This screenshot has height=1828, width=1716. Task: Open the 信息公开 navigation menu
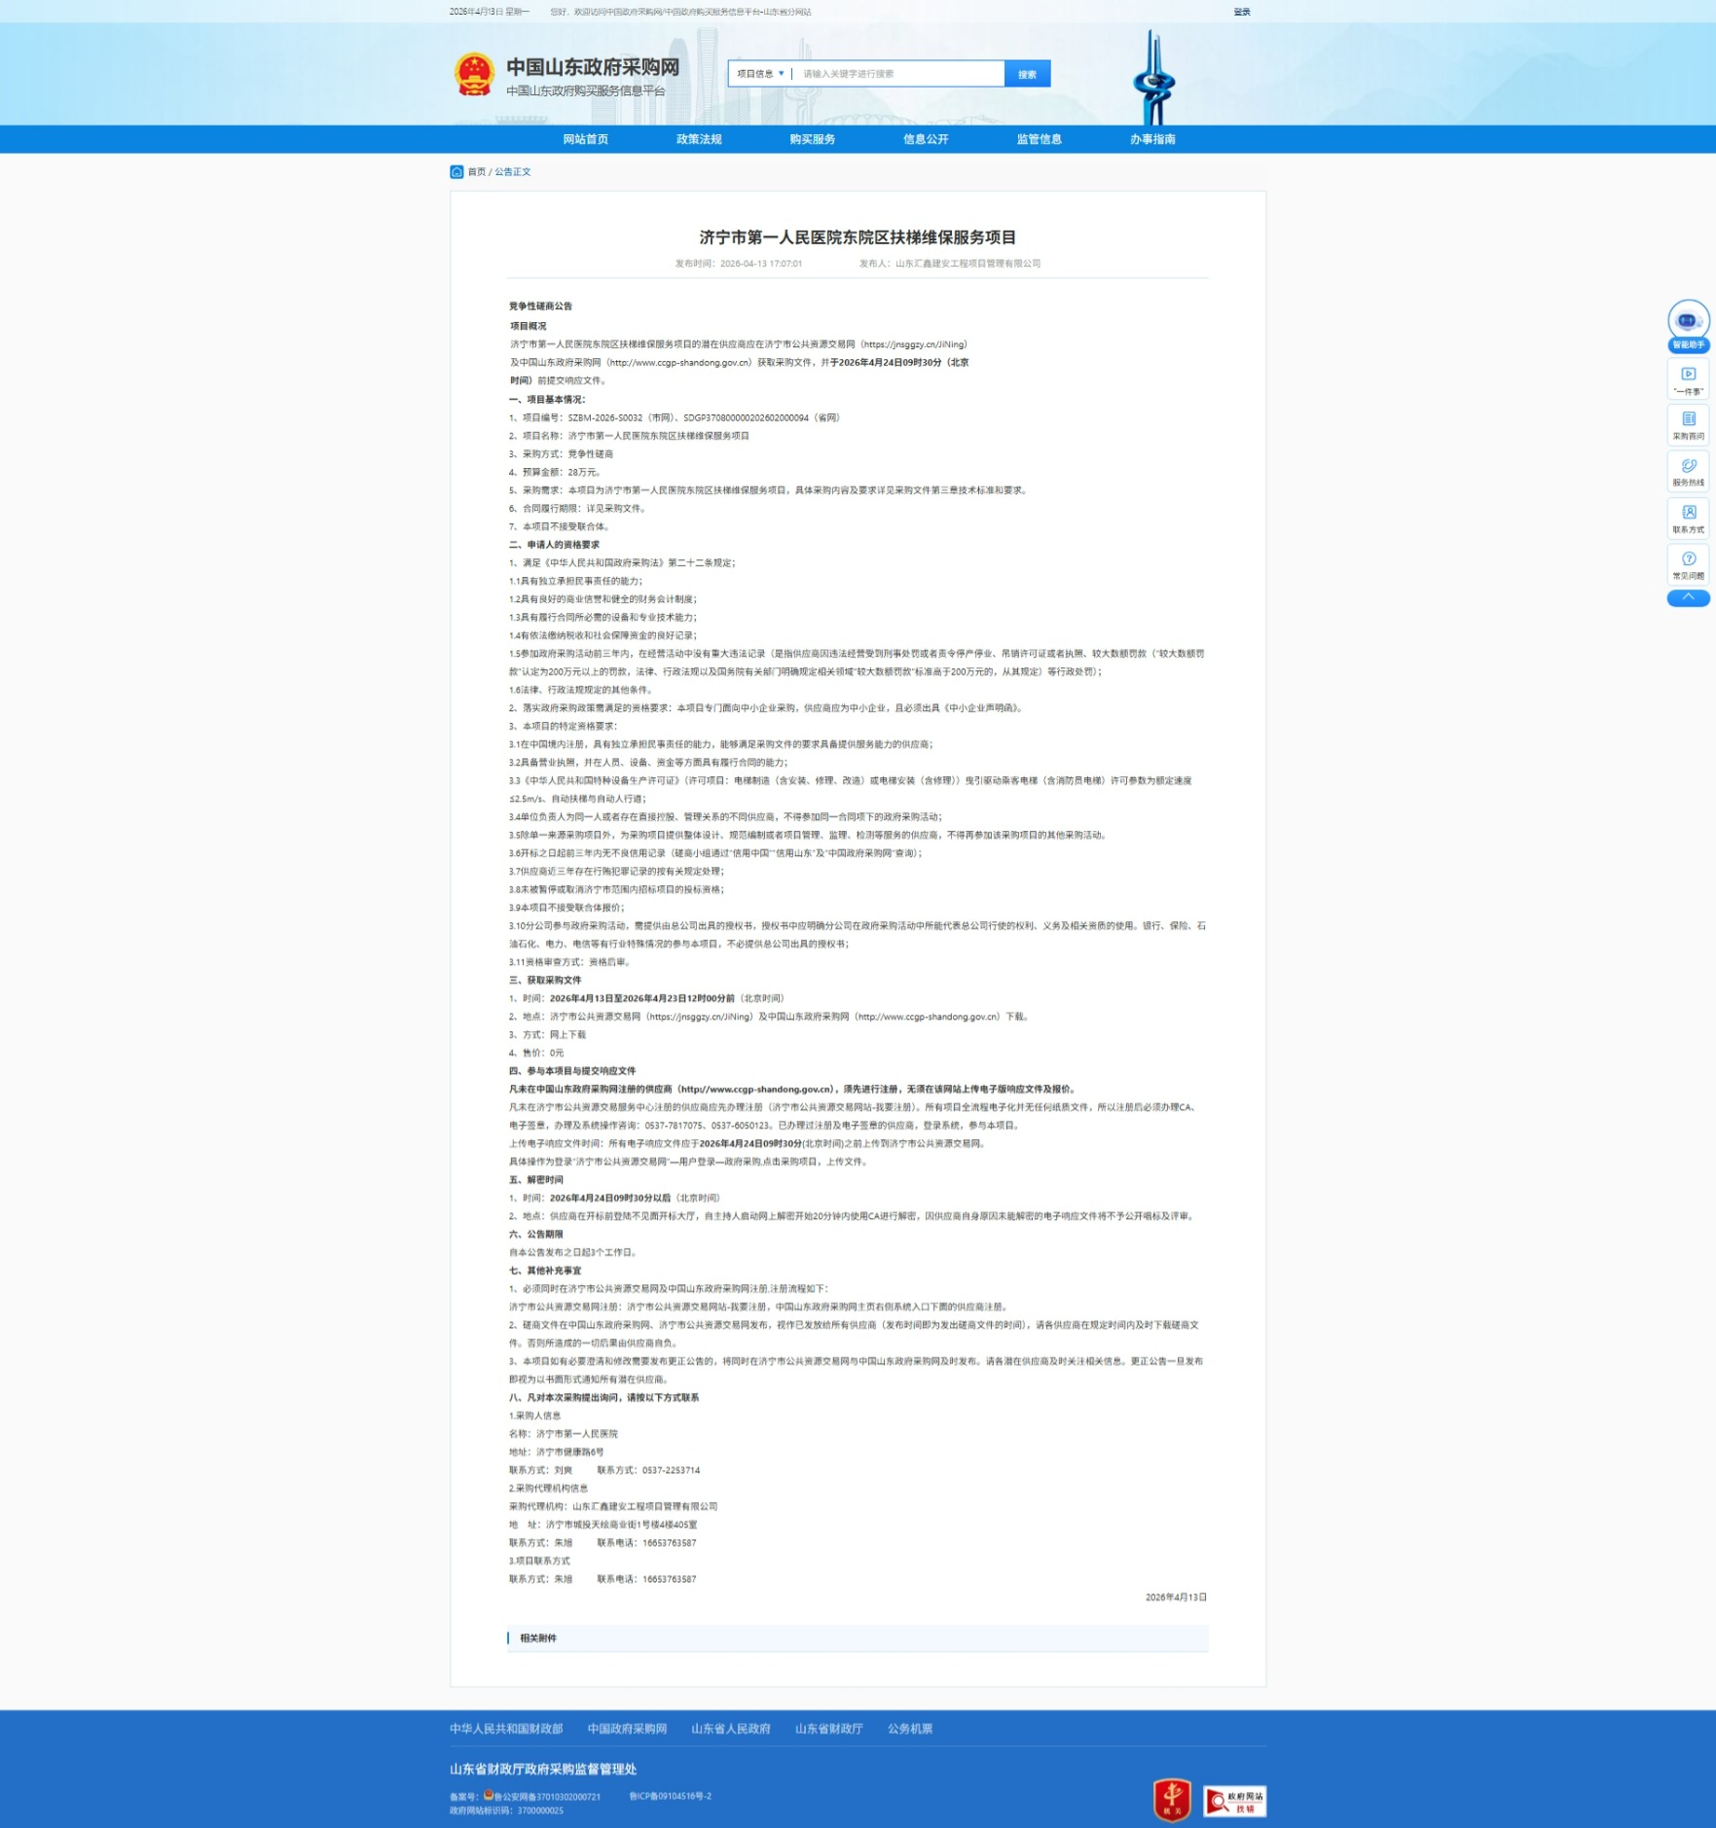[925, 139]
